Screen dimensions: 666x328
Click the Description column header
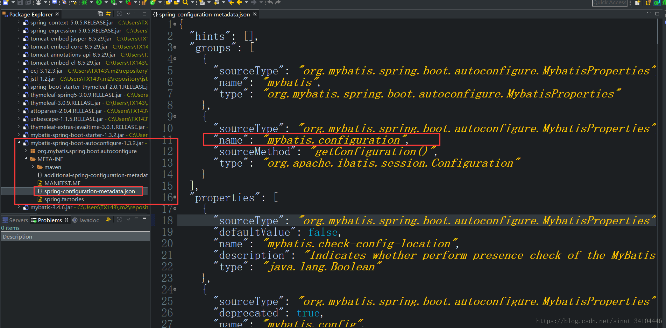[75, 236]
